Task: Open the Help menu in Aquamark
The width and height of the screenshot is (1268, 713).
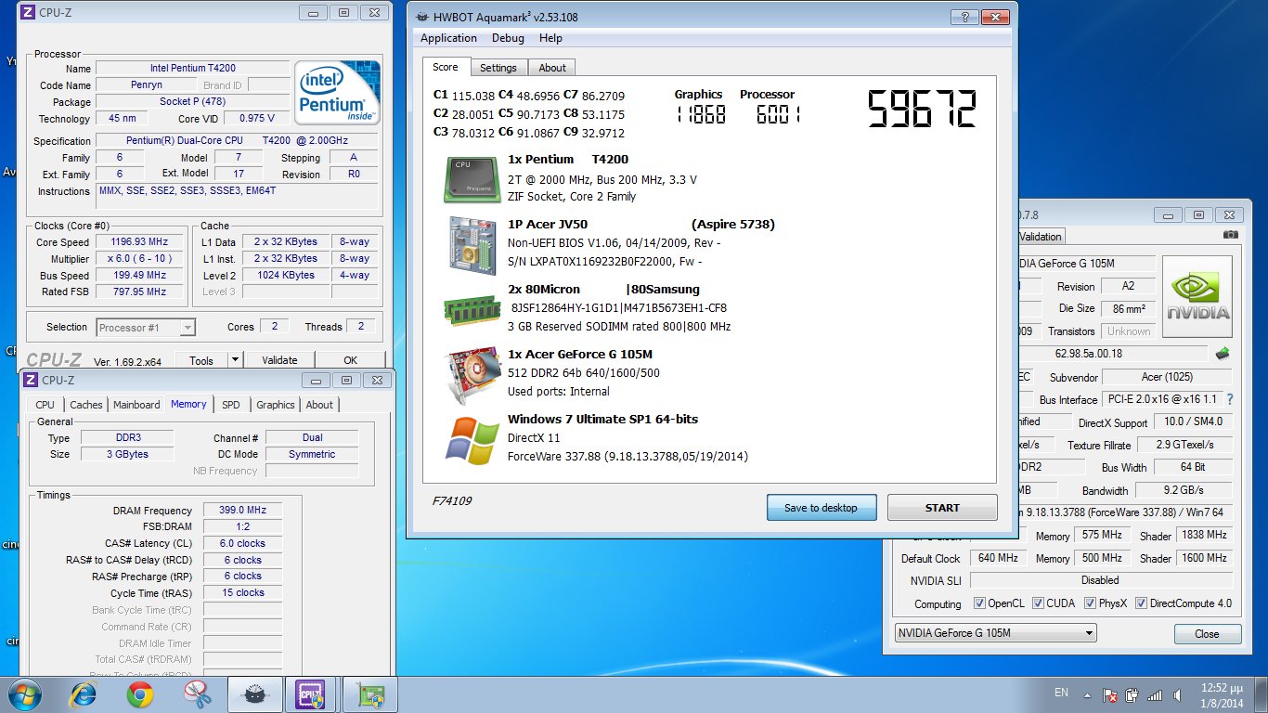Action: tap(550, 38)
